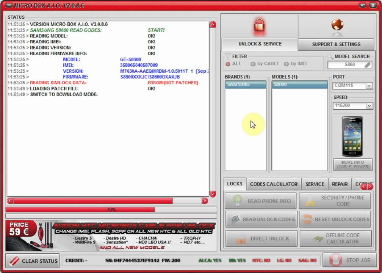Click the READ PHONE INFO button
Viewport: 382px width, 273px height.
point(260,201)
